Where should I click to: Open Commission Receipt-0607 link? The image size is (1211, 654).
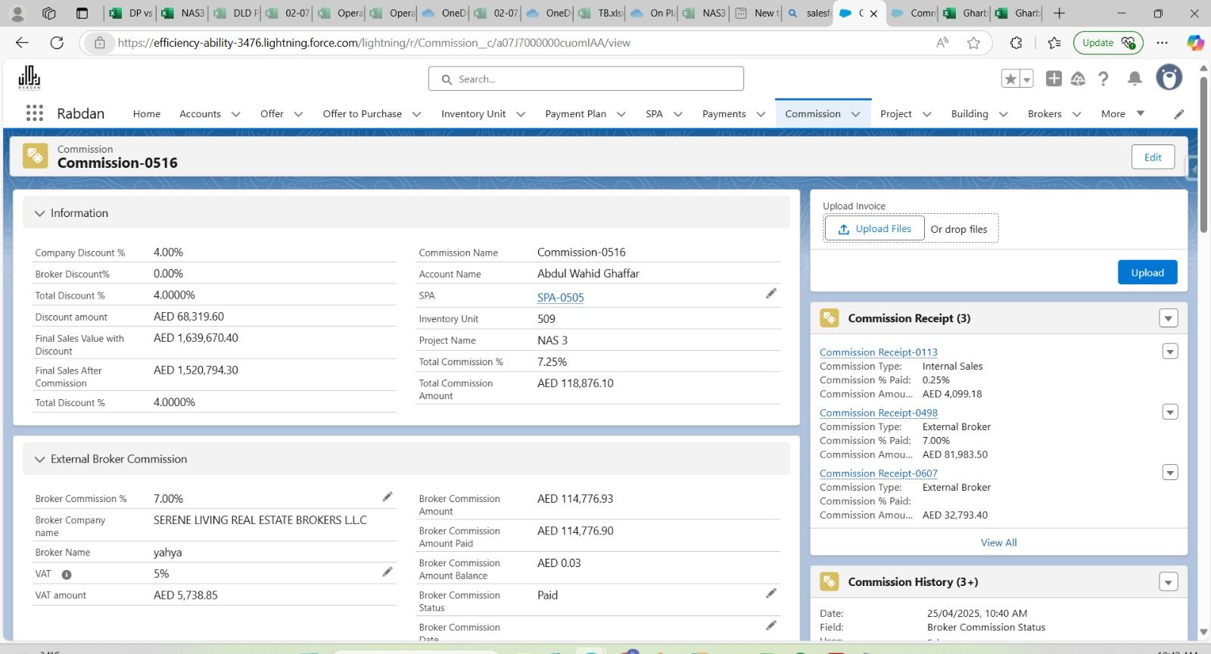879,473
